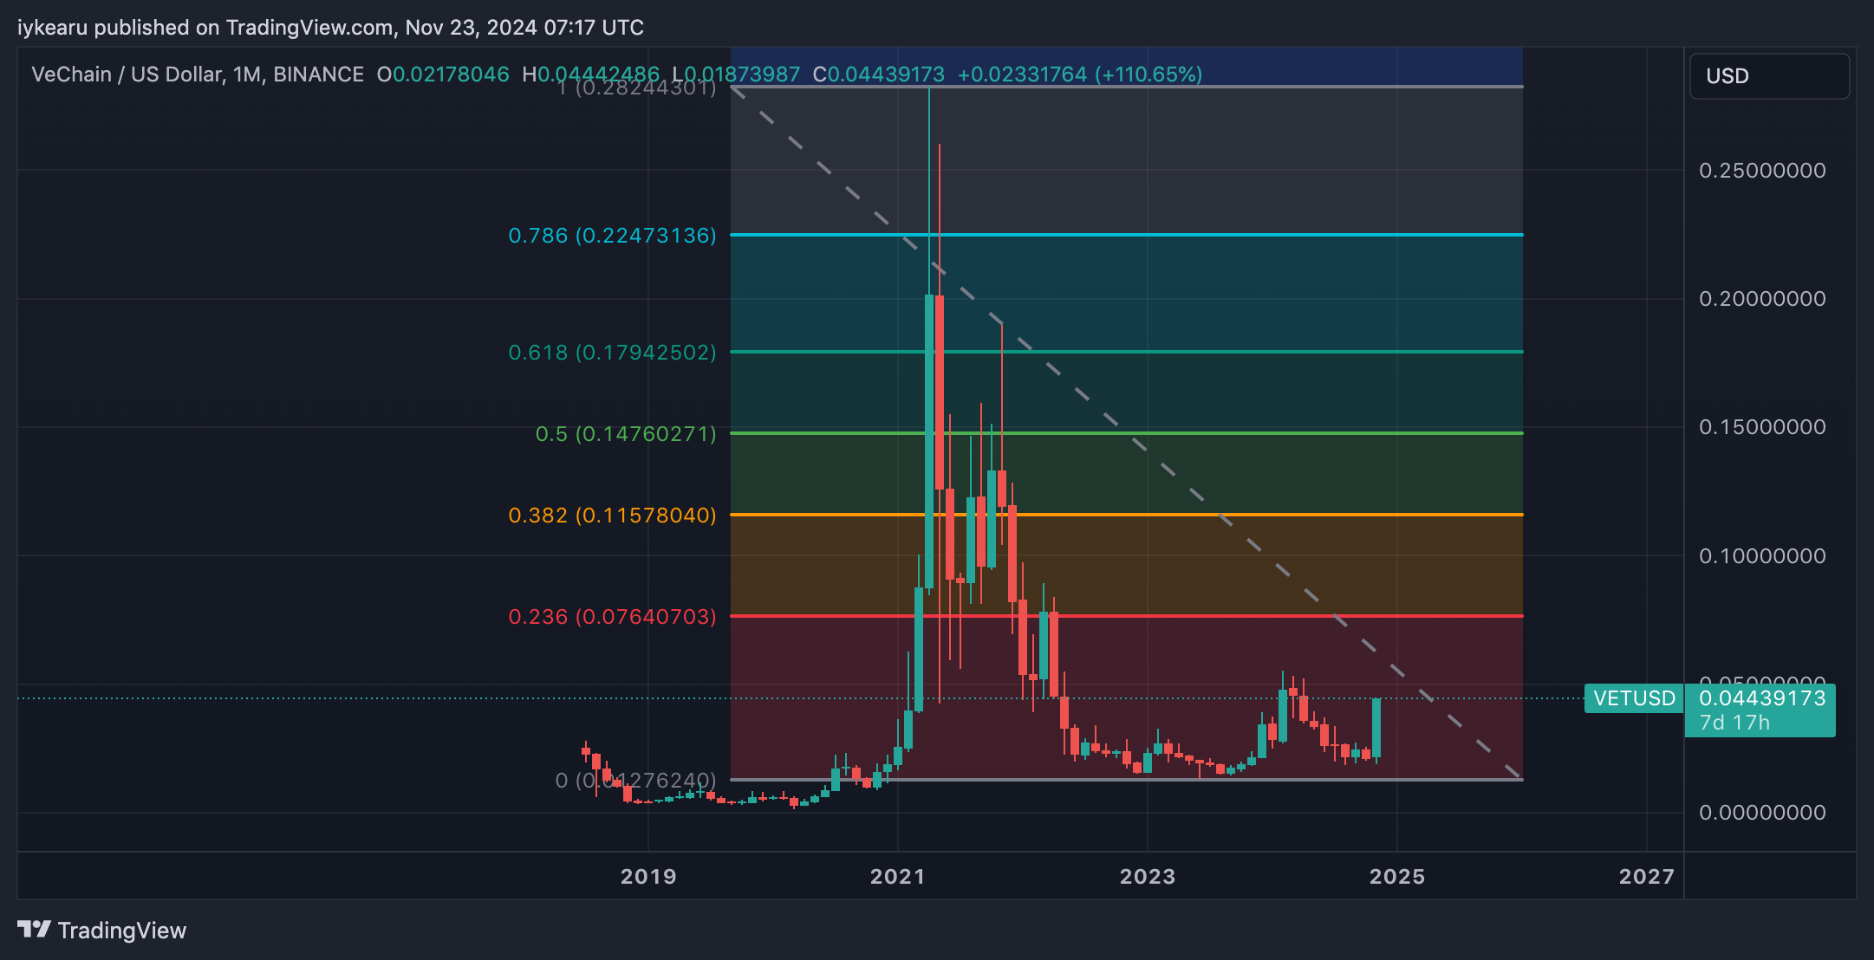Click the 2027 time axis label

pos(1647,877)
